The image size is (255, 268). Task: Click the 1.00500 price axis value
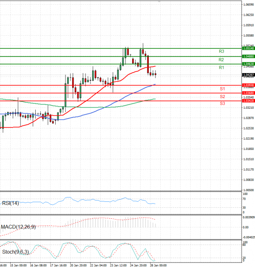pyautogui.click(x=249, y=190)
